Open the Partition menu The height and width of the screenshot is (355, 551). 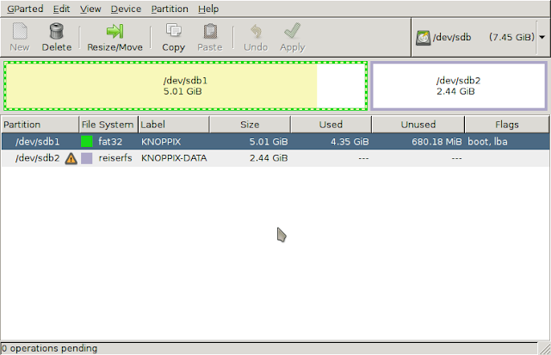click(170, 9)
